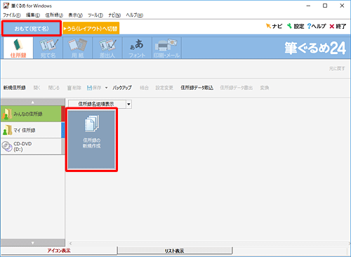This screenshot has height=257, width=351.
Task: Minimize the 筆ぐるめ window
Action: [308, 6]
